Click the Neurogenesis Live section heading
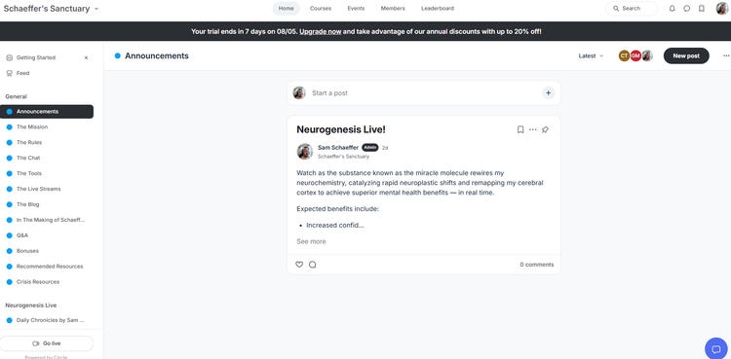 31,305
